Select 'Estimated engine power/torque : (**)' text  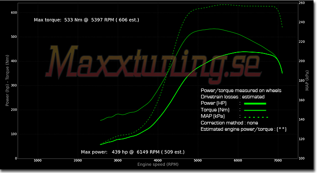(x=243, y=129)
